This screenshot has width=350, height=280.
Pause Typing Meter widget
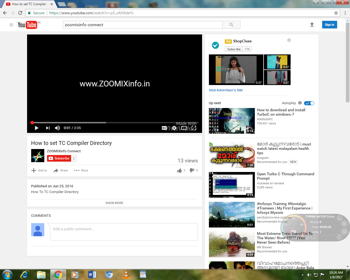pos(344,224)
